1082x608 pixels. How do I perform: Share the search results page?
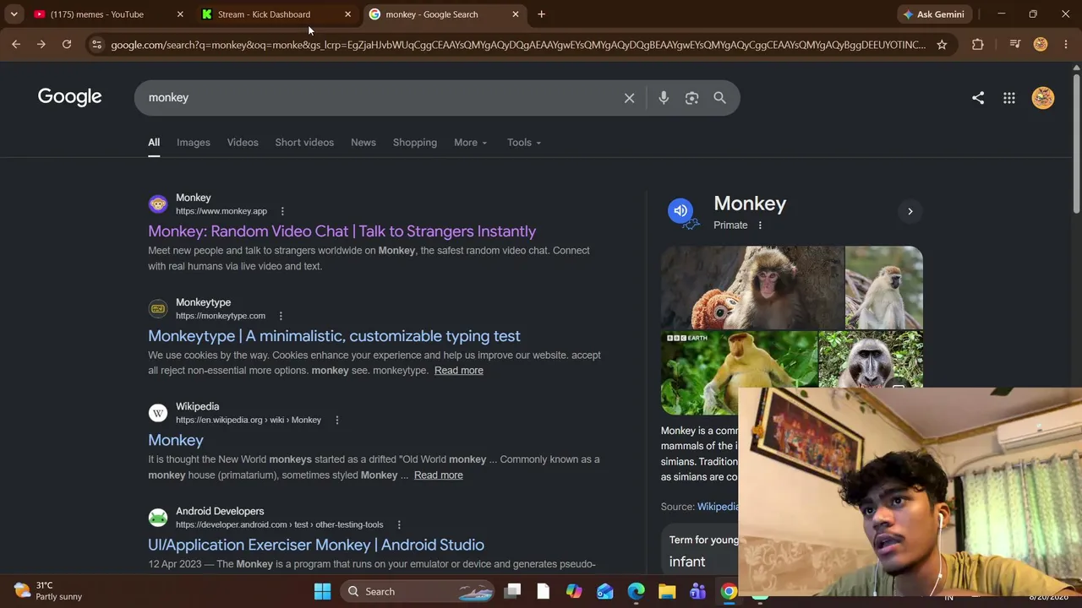[978, 98]
